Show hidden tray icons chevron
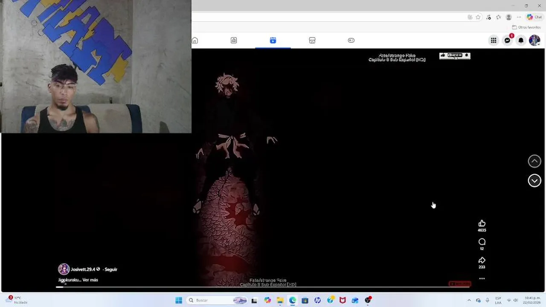Viewport: 546px width, 307px height. coord(469,300)
